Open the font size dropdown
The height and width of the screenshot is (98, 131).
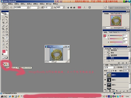pyautogui.click(x=52, y=7)
